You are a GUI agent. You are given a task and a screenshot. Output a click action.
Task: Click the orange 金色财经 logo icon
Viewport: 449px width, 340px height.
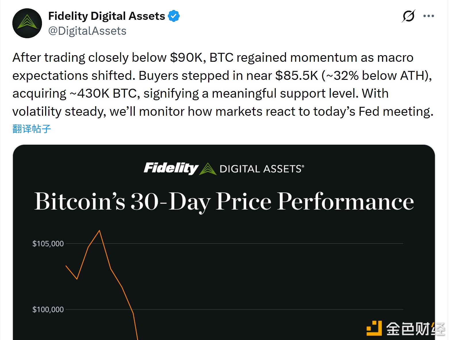pos(374,328)
